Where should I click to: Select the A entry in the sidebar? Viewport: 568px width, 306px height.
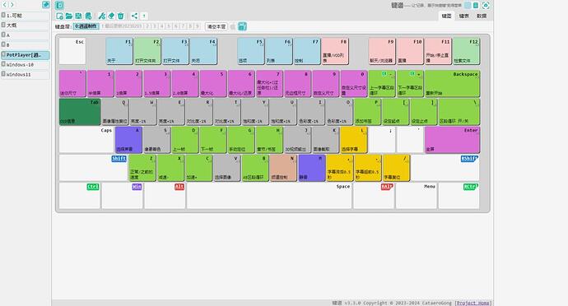click(x=25, y=35)
